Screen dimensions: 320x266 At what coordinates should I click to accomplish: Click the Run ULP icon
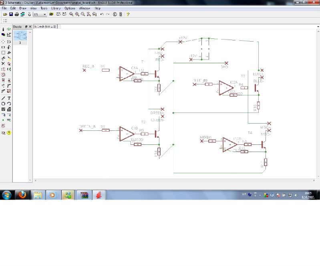[64, 14]
